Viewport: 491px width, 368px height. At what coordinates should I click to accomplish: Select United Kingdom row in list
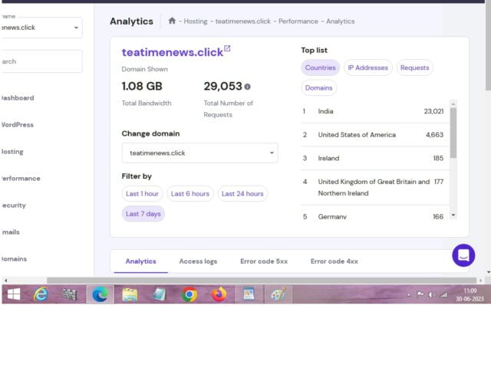coord(375,187)
